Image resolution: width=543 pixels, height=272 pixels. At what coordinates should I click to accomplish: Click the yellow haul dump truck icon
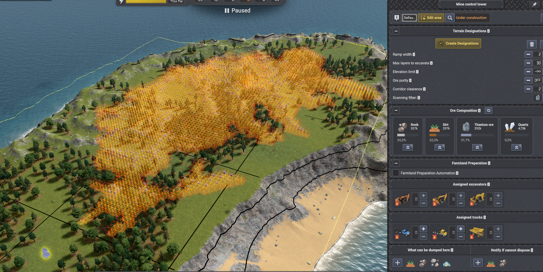pos(477,233)
